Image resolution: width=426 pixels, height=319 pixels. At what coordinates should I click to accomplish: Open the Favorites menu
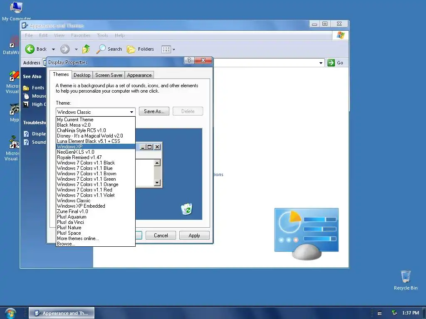80,35
